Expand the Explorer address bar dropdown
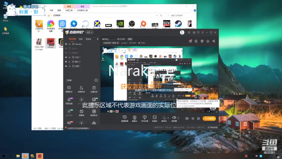 click(157, 16)
